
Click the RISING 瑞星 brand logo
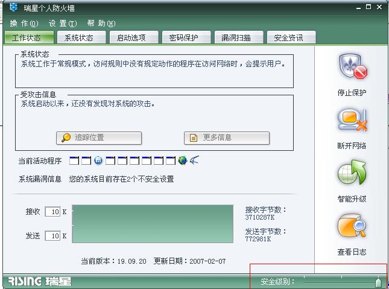coord(40,281)
